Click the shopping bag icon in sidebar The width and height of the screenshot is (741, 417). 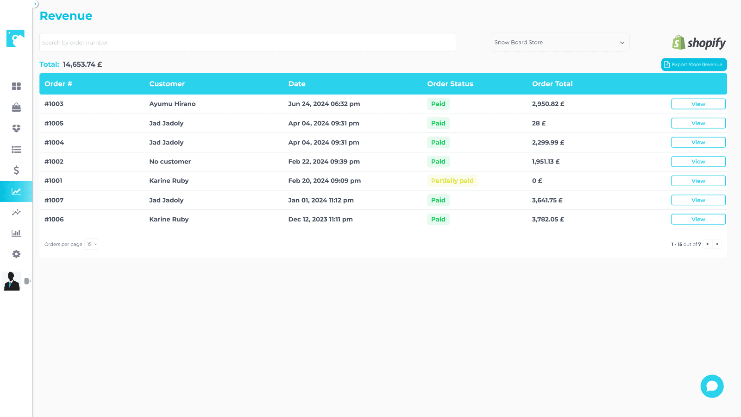click(x=16, y=107)
